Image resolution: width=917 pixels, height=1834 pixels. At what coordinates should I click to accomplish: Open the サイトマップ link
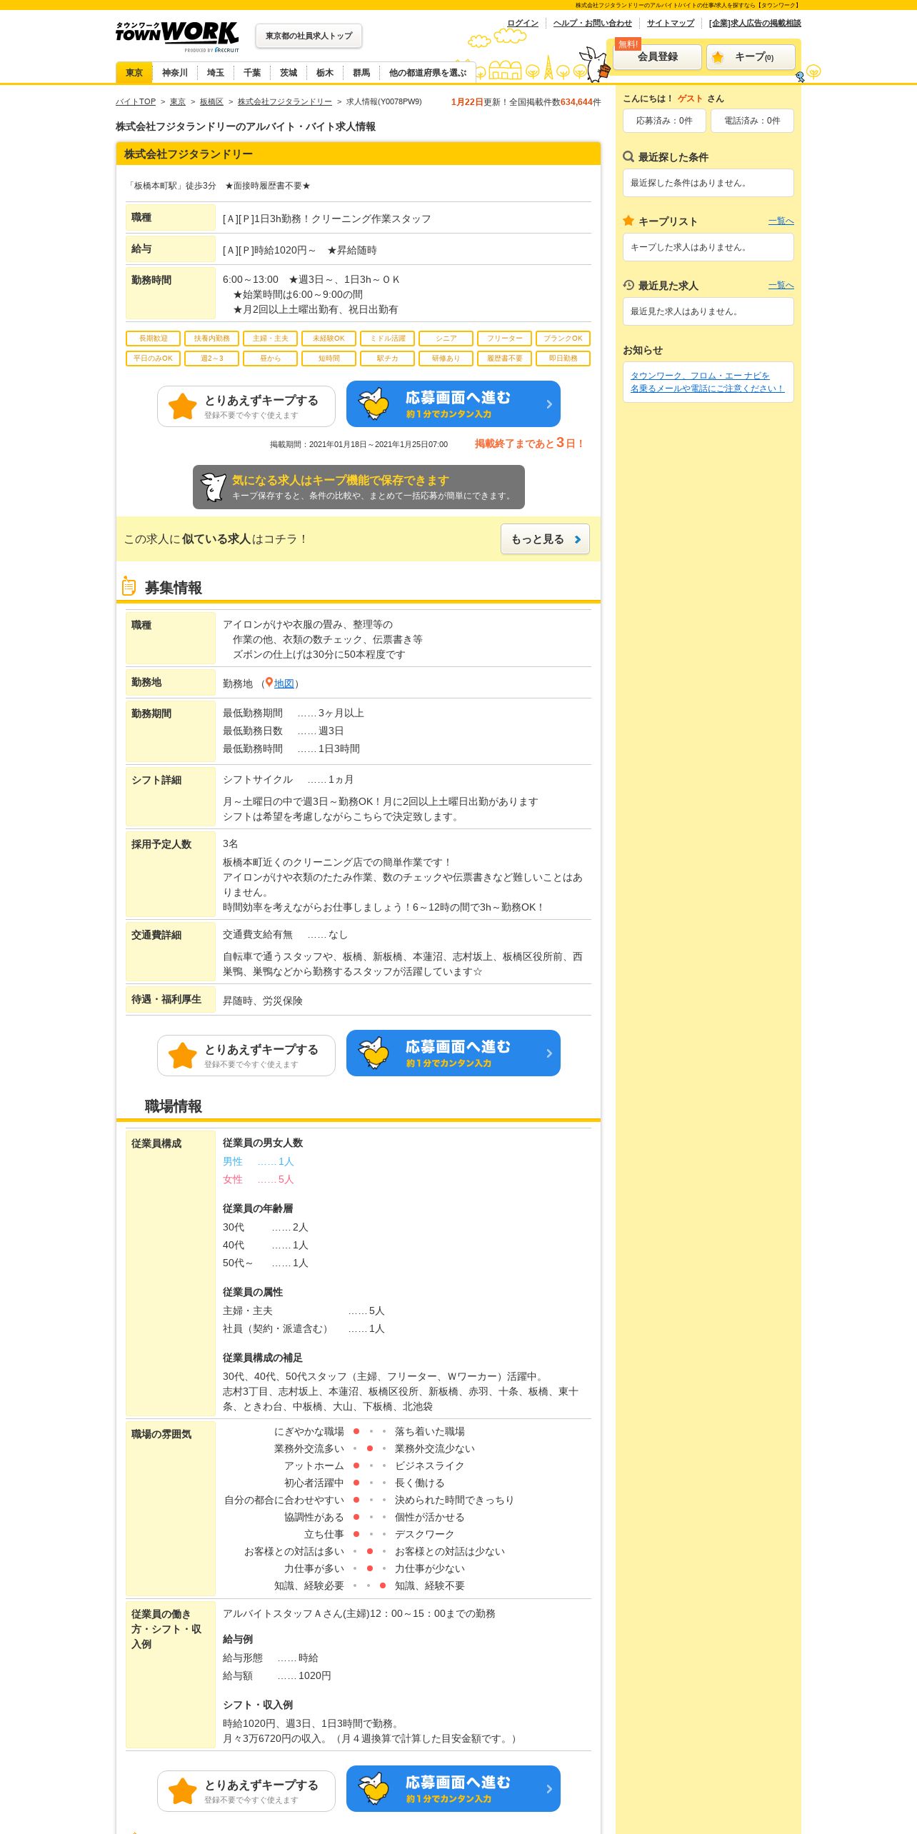coord(671,23)
